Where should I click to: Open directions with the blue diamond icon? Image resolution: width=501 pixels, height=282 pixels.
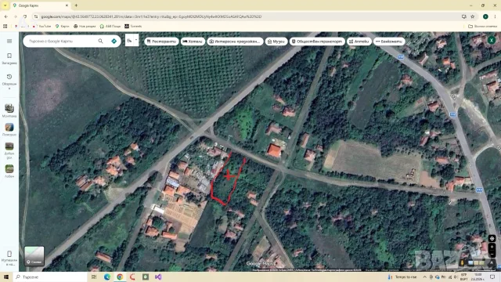(114, 41)
